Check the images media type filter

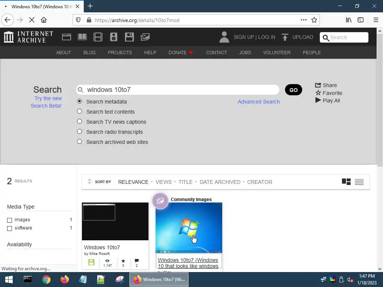click(x=9, y=220)
